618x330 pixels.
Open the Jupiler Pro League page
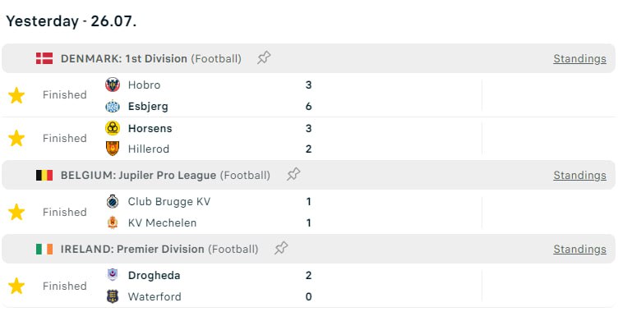pos(168,175)
